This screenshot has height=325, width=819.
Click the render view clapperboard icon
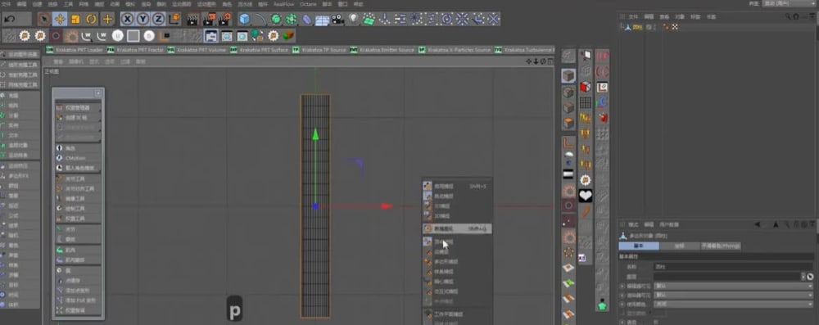[x=193, y=20]
